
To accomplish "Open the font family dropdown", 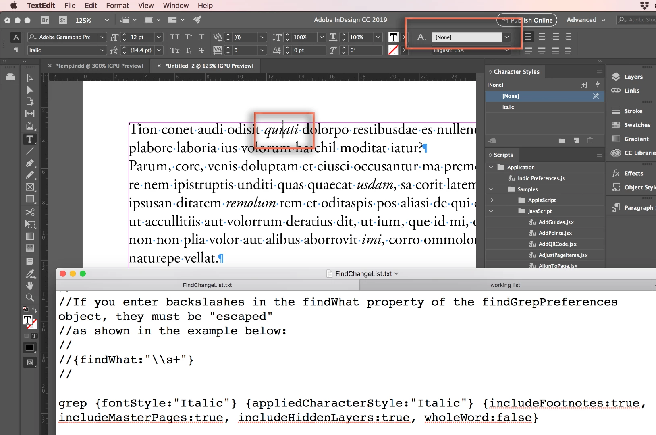I will pos(102,37).
